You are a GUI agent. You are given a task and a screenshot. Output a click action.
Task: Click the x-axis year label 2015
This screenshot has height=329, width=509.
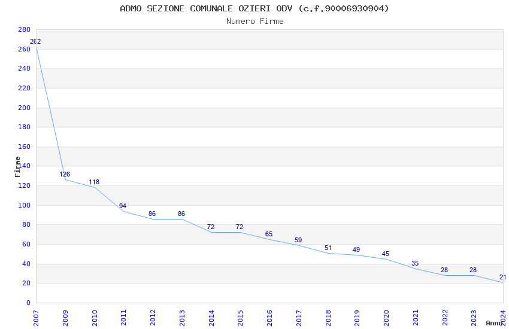point(241,318)
